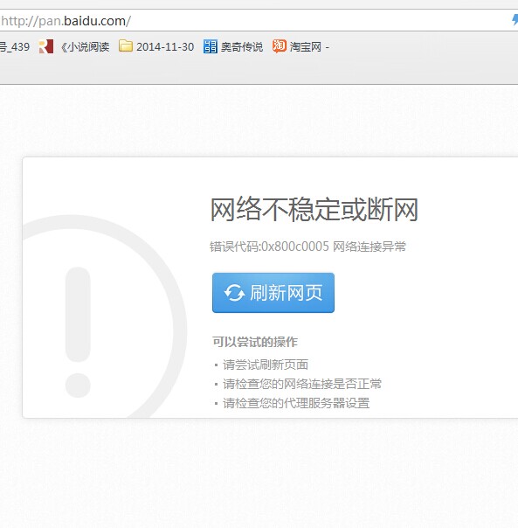Open the bookmark ending in 号_439
The image size is (518, 528).
coord(15,47)
